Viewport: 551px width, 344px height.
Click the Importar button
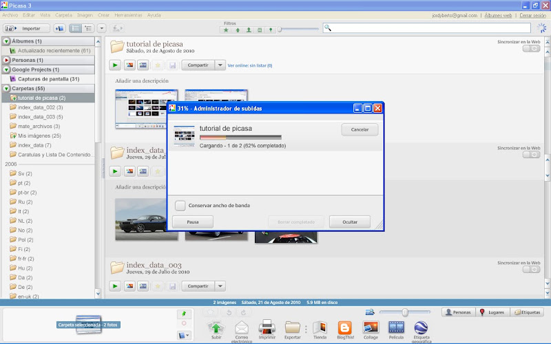point(27,28)
